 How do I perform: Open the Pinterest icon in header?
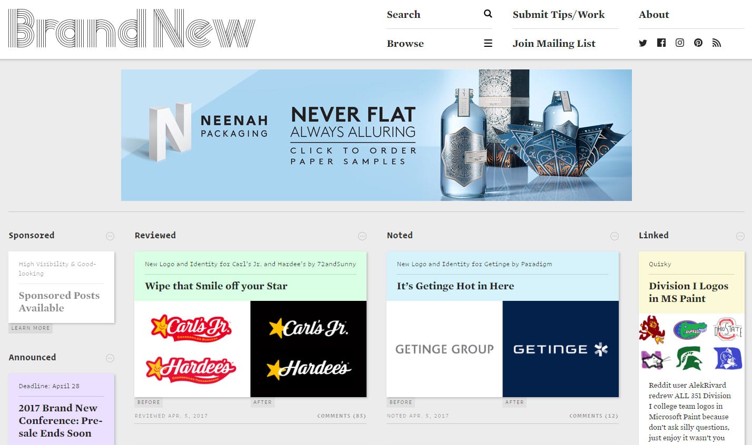[698, 43]
